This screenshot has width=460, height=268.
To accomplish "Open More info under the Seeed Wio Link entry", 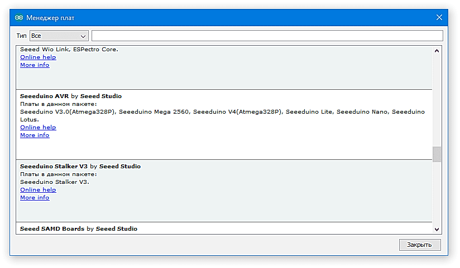I will tap(35, 65).
